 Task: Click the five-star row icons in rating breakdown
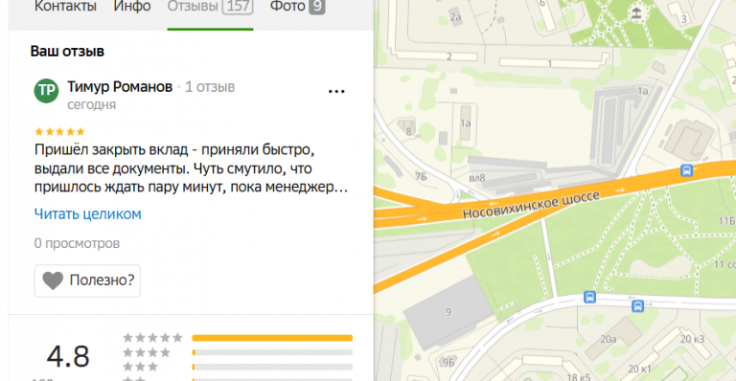pyautogui.click(x=152, y=337)
